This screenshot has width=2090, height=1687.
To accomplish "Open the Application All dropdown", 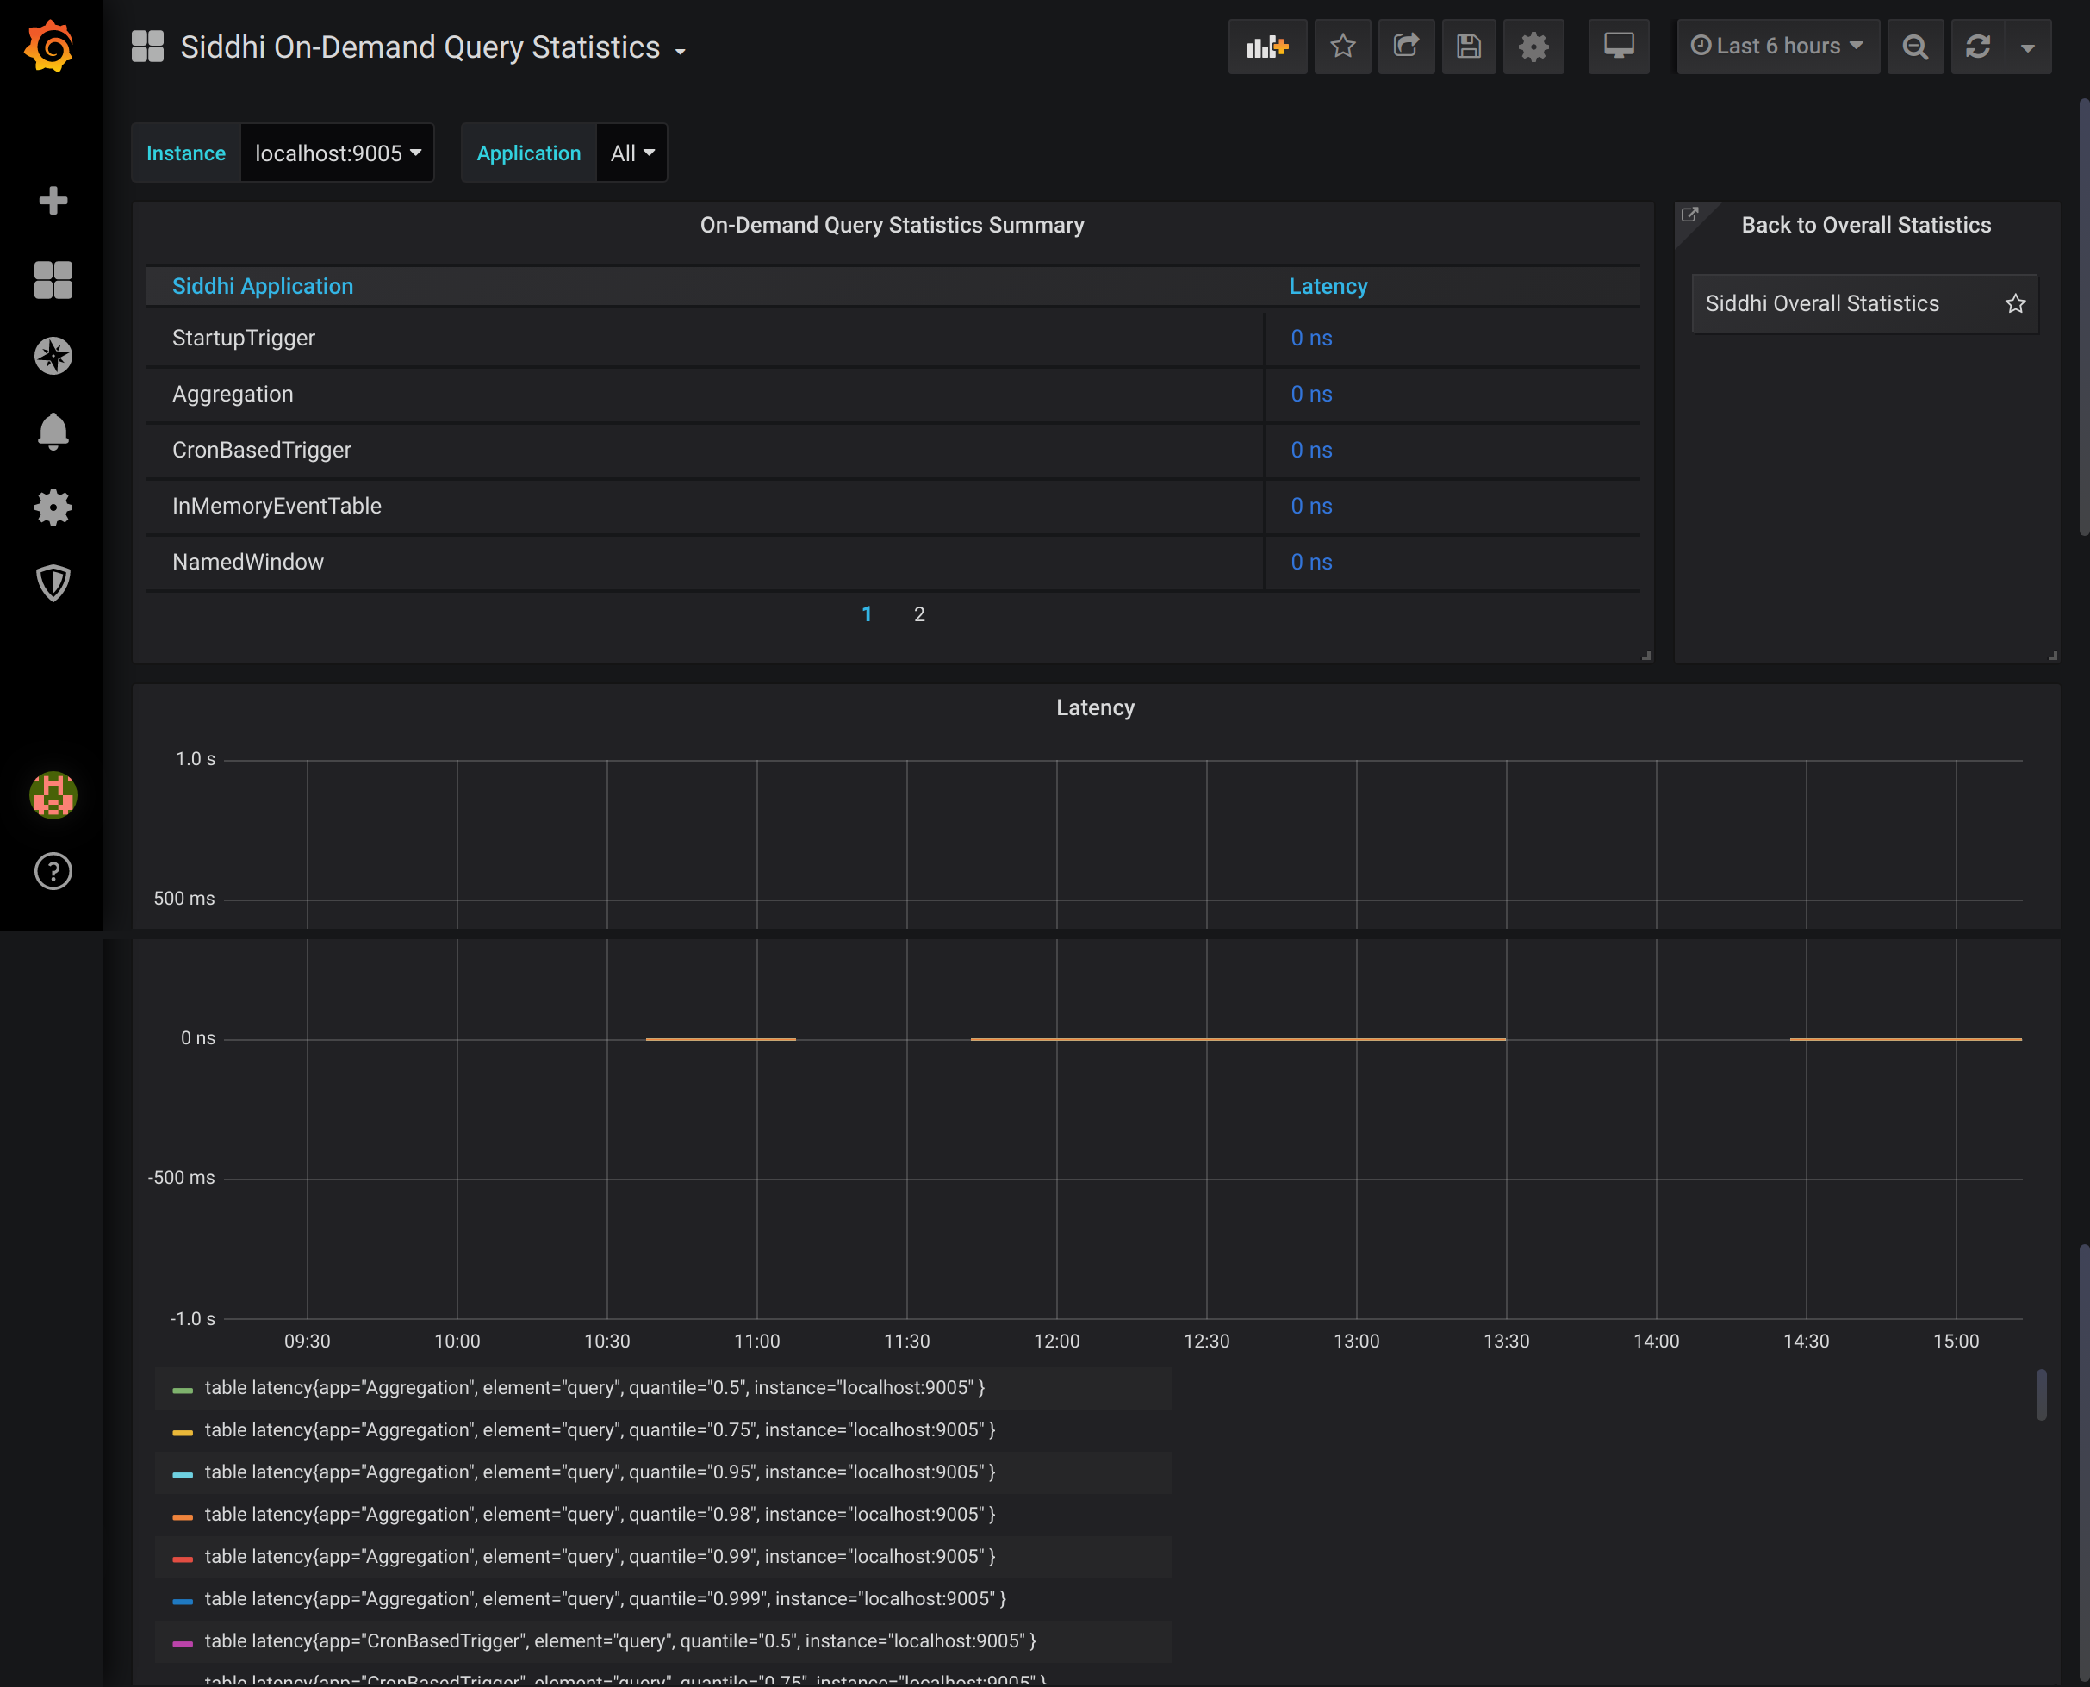I will click(x=631, y=153).
